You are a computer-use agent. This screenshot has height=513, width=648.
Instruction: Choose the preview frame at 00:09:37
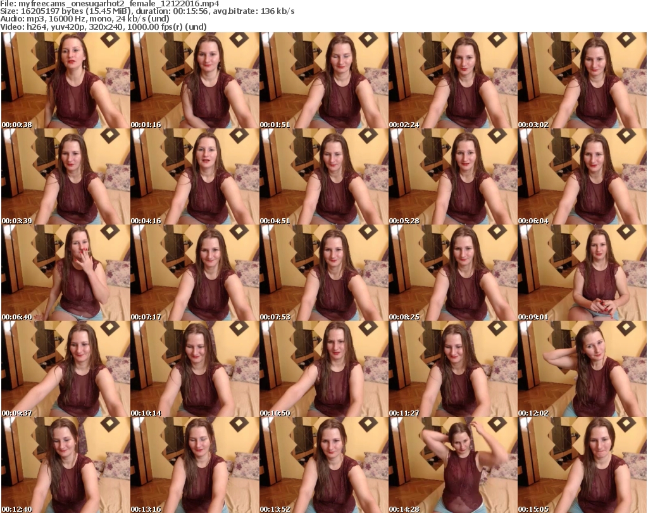tap(66, 369)
